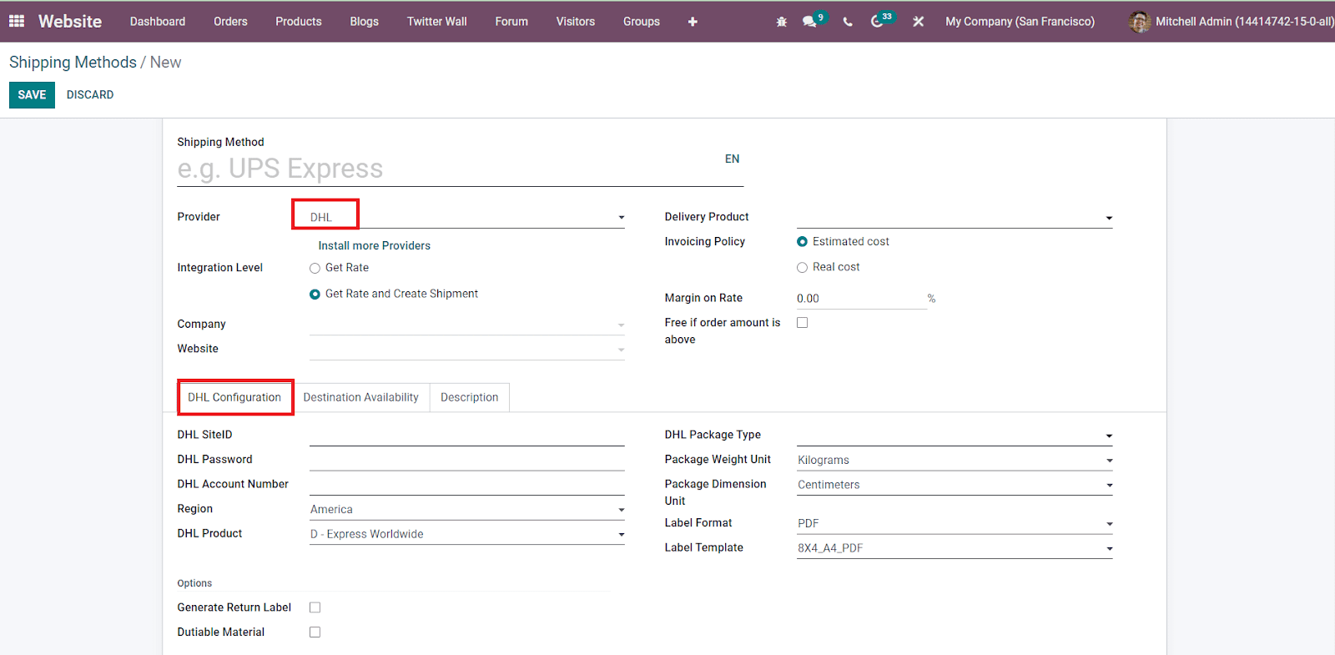Expand the Region dropdown showing America

[x=467, y=509]
